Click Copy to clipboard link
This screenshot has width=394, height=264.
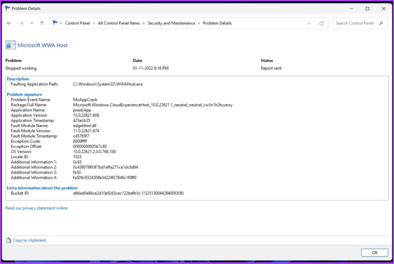(29, 240)
